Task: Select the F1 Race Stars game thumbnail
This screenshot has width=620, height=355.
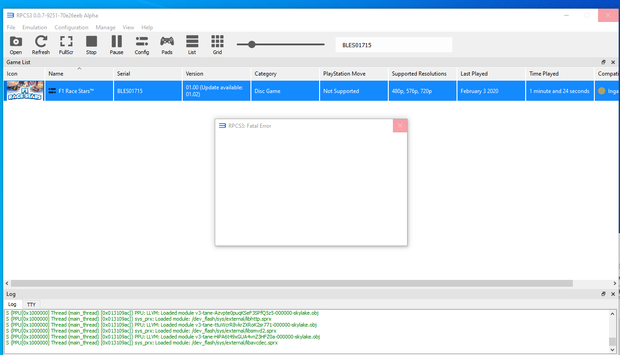Action: pyautogui.click(x=25, y=91)
